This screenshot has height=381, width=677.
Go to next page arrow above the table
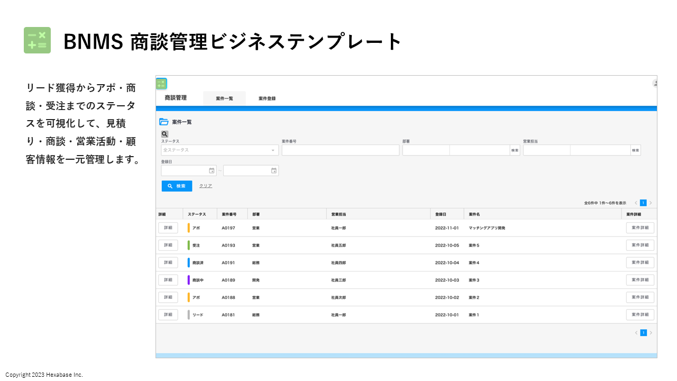tap(651, 203)
